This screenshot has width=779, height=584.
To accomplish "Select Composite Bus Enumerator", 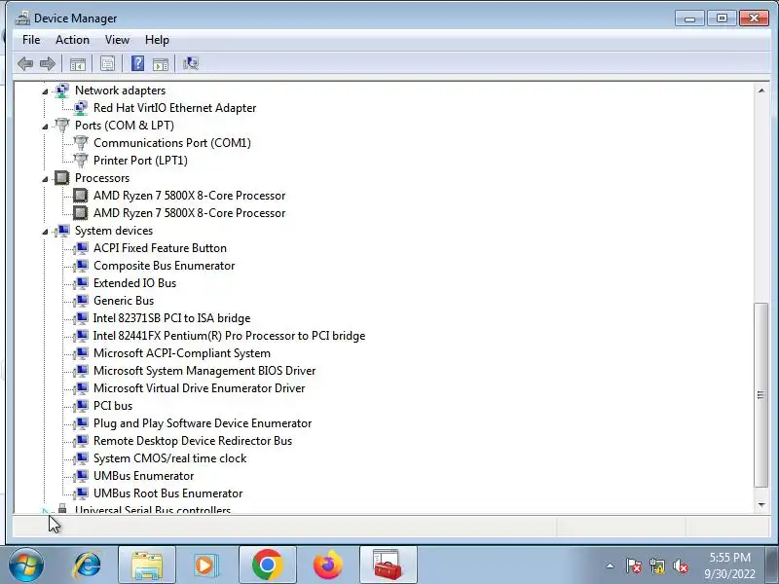I will point(164,266).
